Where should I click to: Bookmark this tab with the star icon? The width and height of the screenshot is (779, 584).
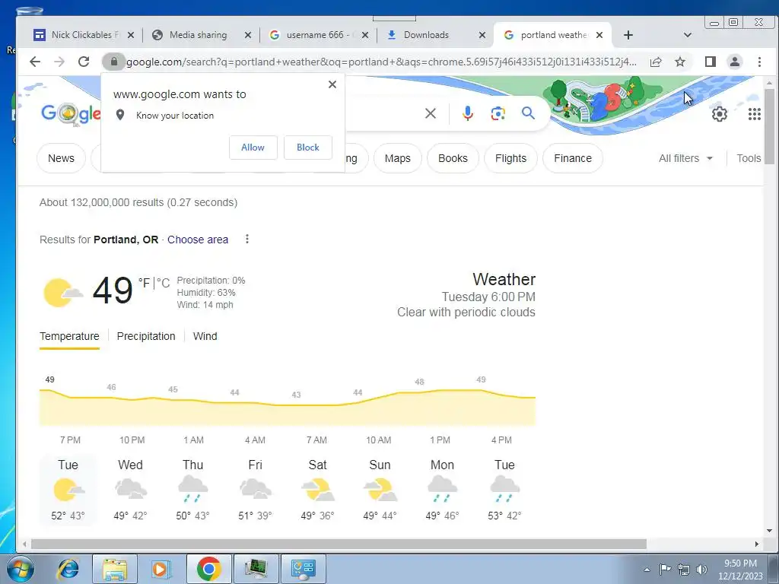tap(680, 62)
